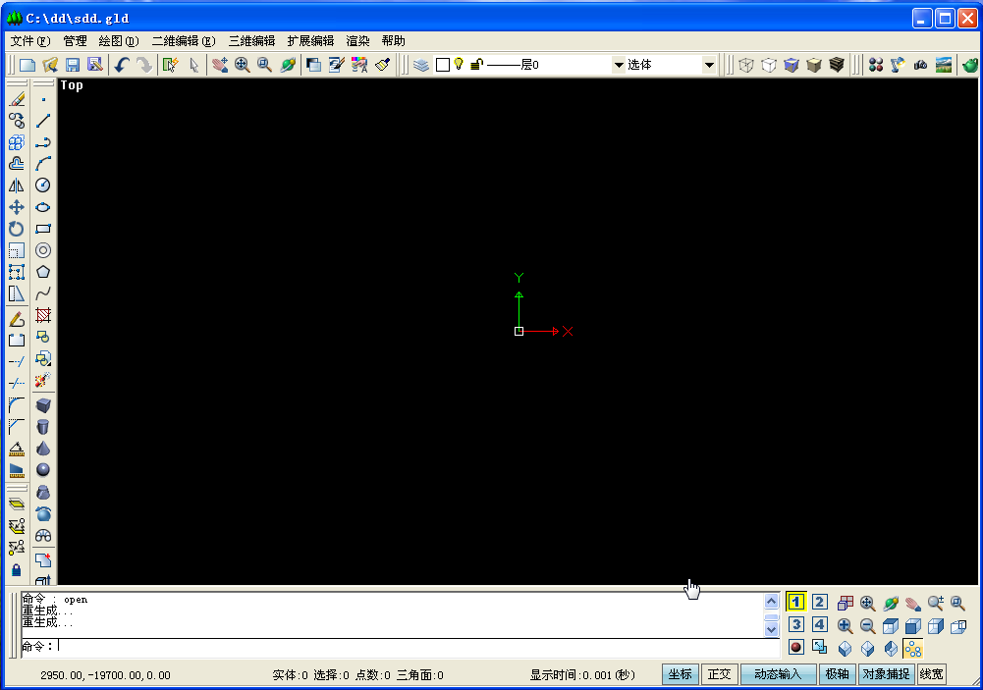This screenshot has width=983, height=690.
Task: Save the drawing with the floppy icon
Action: click(x=73, y=65)
